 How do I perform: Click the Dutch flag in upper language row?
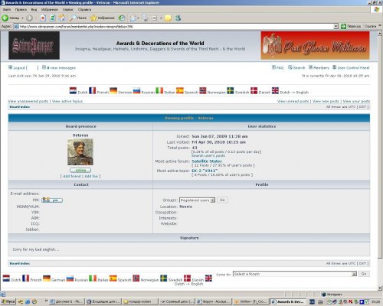pyautogui.click(x=73, y=90)
